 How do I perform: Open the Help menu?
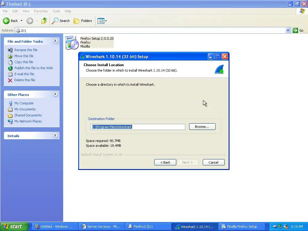(68, 11)
